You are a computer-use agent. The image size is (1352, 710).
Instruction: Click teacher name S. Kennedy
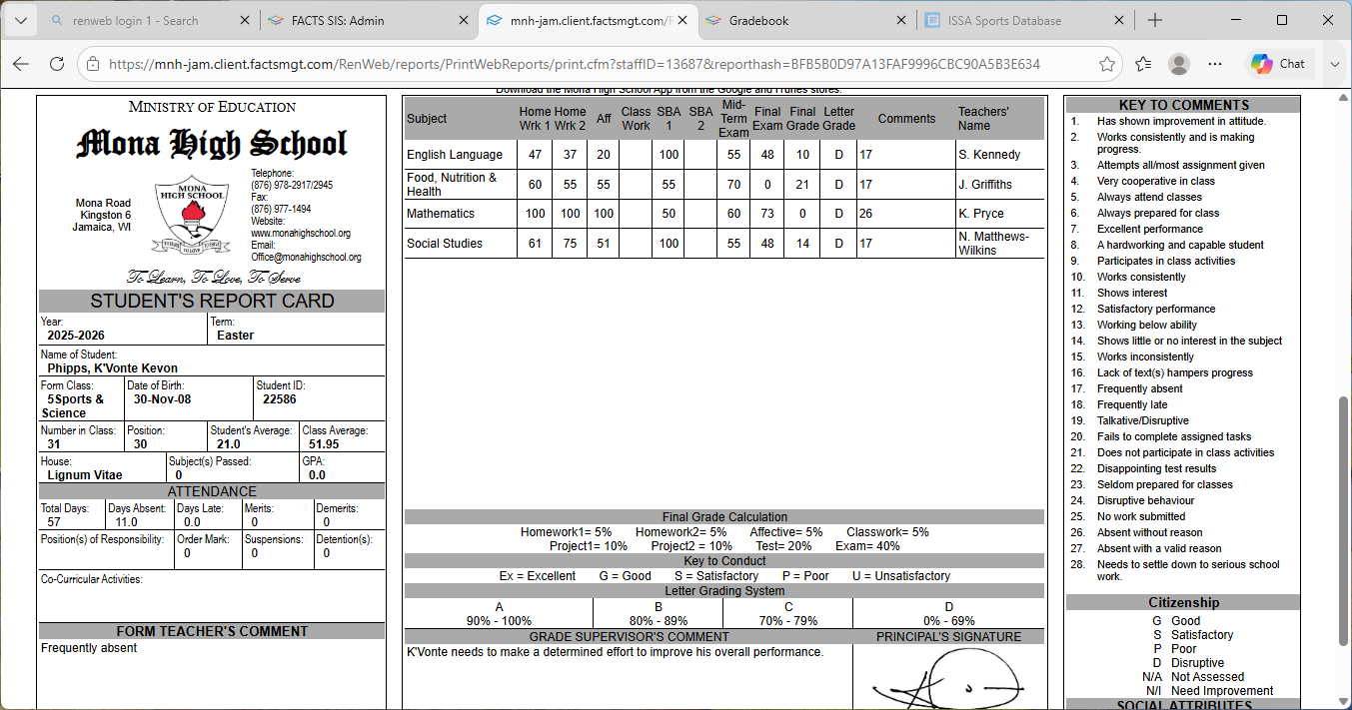989,155
